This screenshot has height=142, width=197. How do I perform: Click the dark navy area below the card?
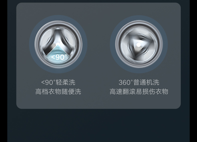click(98, 125)
